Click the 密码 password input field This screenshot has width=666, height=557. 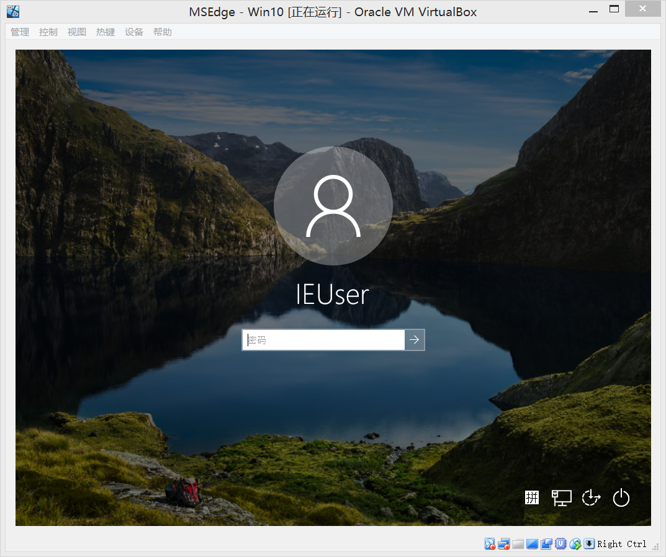coord(323,340)
